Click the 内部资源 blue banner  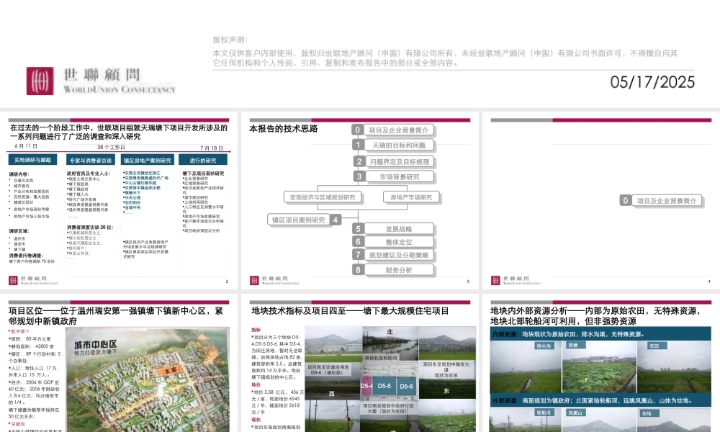600,334
